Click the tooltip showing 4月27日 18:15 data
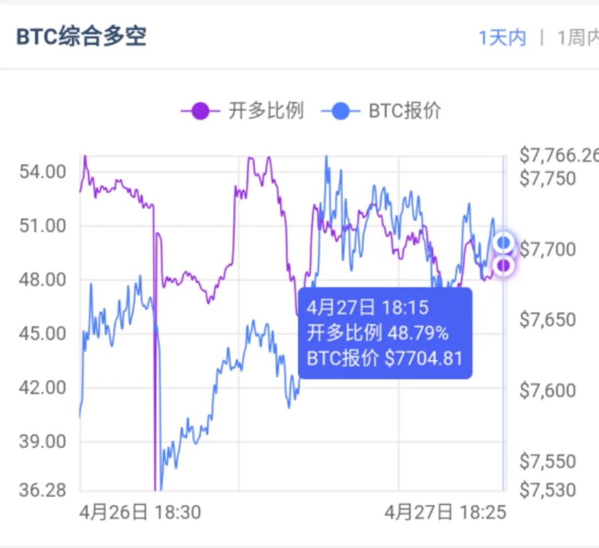 [x=385, y=333]
